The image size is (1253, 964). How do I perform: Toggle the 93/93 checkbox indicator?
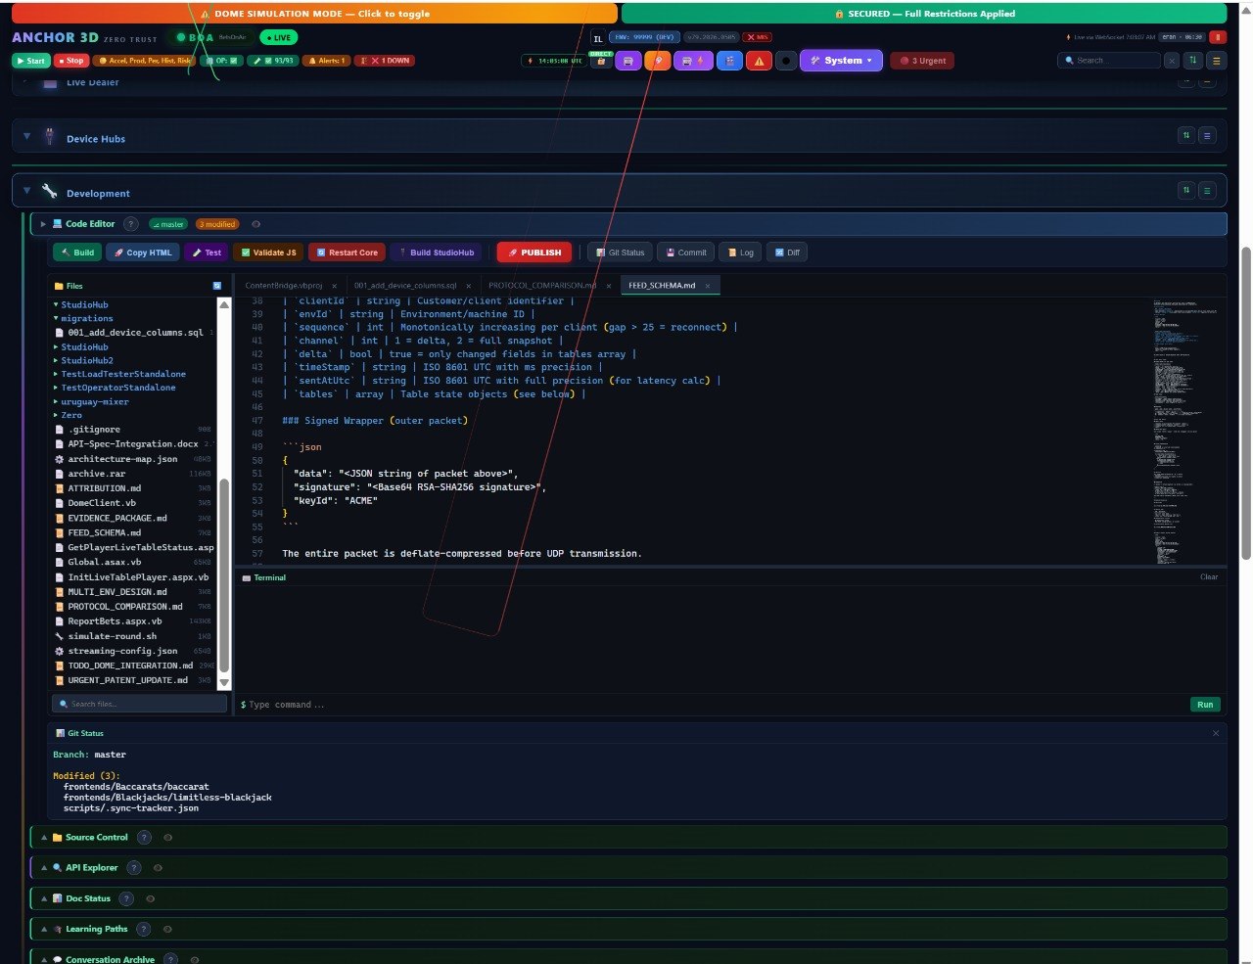click(273, 61)
